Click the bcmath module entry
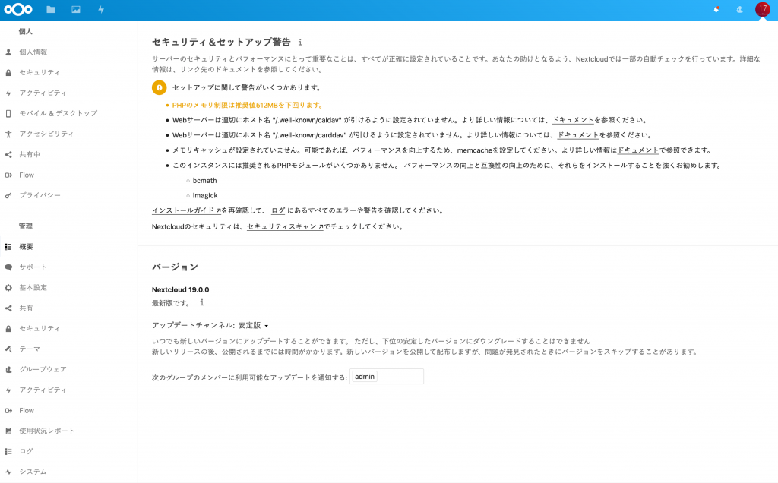 [x=204, y=181]
